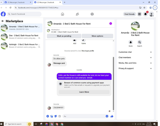Click More options button
The width and height of the screenshot is (160, 126).
coord(97,36)
